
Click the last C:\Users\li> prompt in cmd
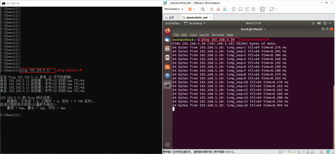(10, 115)
